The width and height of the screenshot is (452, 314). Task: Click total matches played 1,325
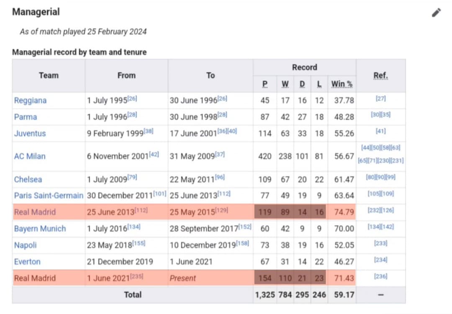265,295
